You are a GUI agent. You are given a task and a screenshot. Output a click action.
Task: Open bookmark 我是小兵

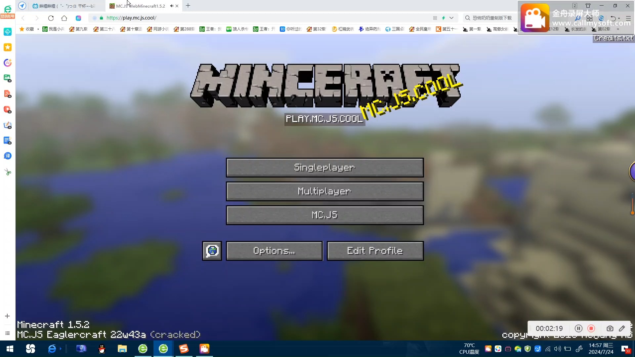click(x=53, y=29)
